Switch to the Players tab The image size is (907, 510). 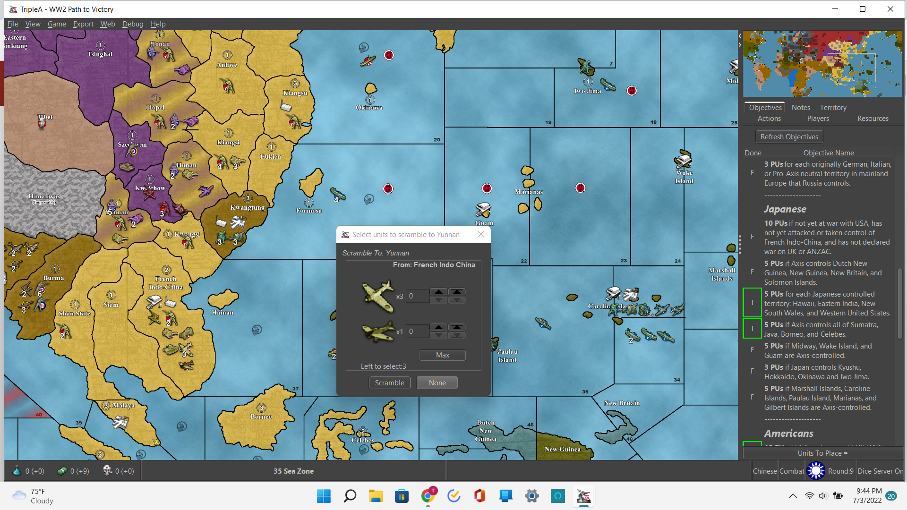(818, 119)
